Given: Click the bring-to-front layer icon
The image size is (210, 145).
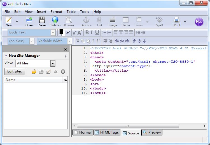Looking at the screenshot, I should (x=83, y=41).
